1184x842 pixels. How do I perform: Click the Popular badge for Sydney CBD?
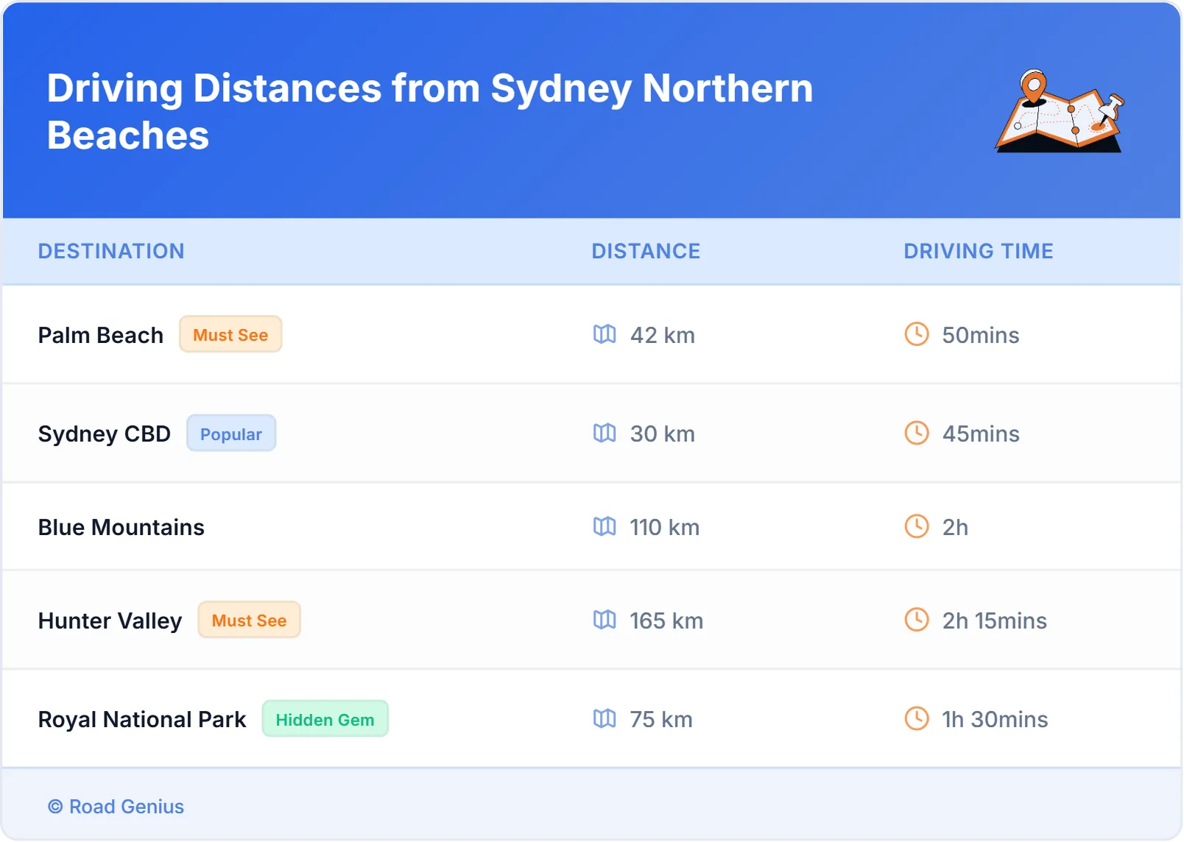click(x=231, y=434)
